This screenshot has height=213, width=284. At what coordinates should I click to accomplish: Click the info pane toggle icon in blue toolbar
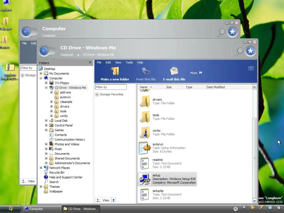point(251,68)
